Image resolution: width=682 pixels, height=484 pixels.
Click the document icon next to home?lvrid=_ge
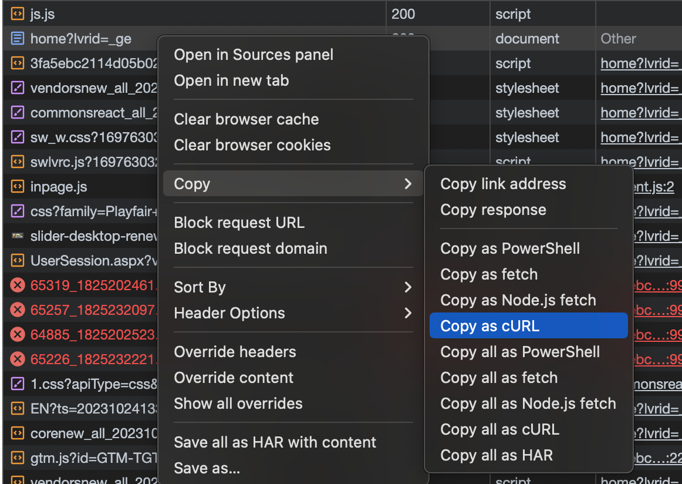[16, 38]
